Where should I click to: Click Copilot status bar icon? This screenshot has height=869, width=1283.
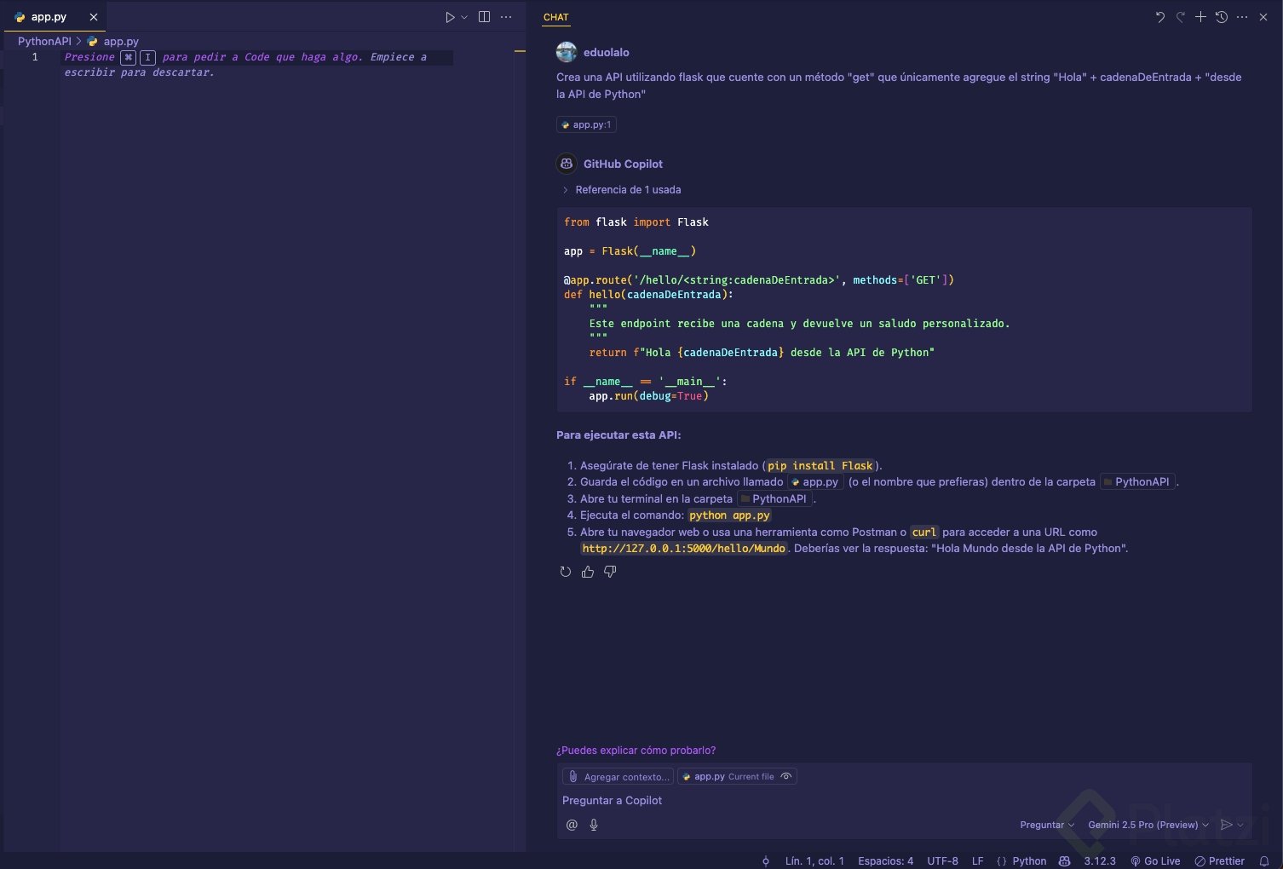click(1064, 861)
